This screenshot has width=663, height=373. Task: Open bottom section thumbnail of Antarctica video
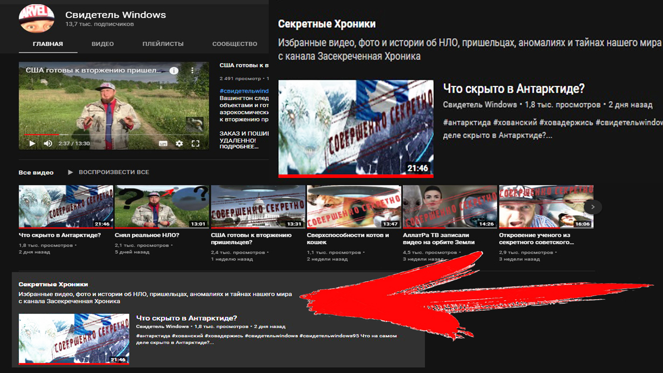[74, 339]
